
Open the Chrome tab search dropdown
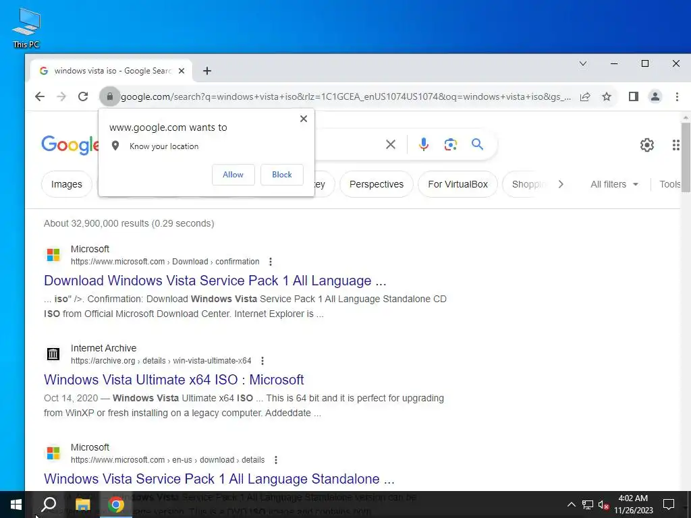tap(583, 63)
